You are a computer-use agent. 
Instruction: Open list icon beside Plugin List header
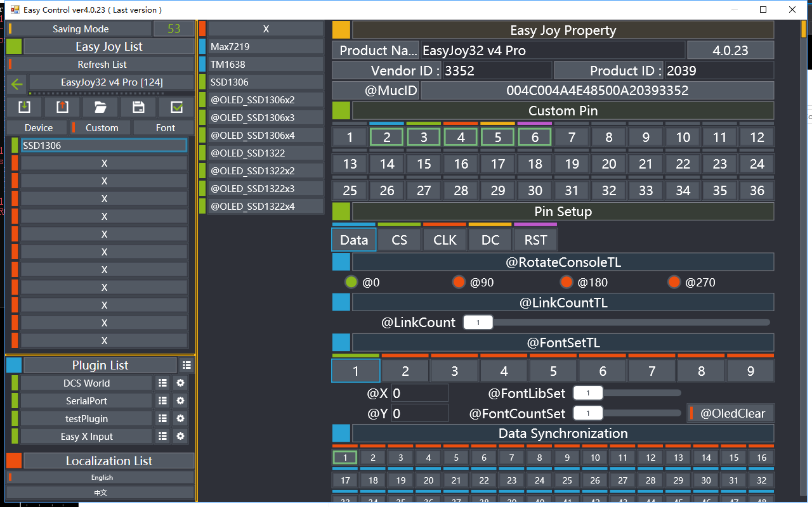[187, 365]
